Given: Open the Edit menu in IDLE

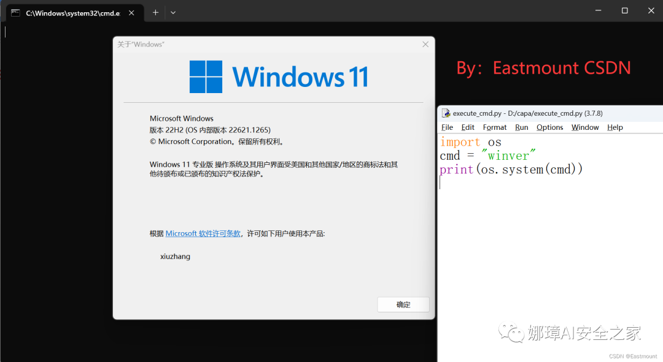Looking at the screenshot, I should click(468, 127).
